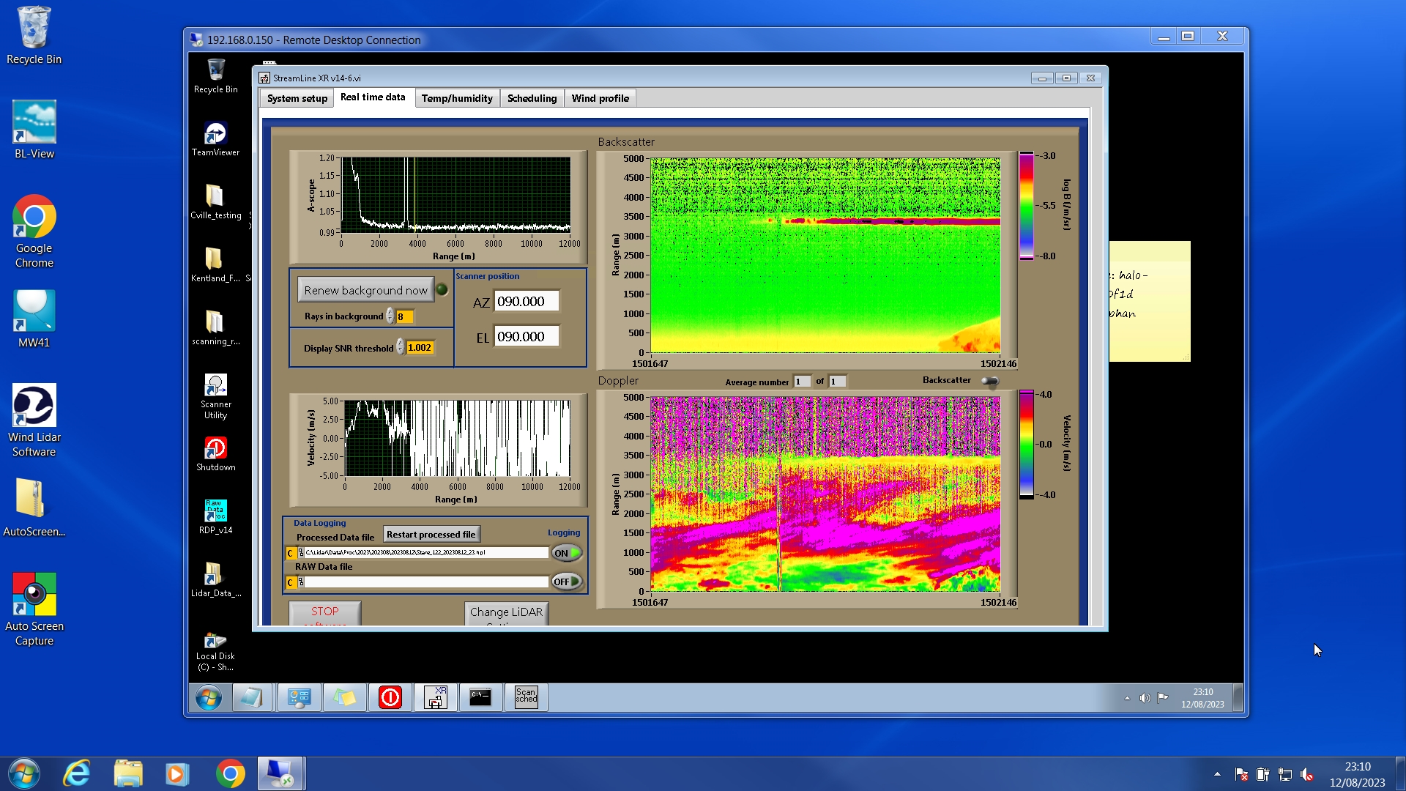Switch to the Wind profile tab
This screenshot has height=791, width=1406.
pos(600,98)
